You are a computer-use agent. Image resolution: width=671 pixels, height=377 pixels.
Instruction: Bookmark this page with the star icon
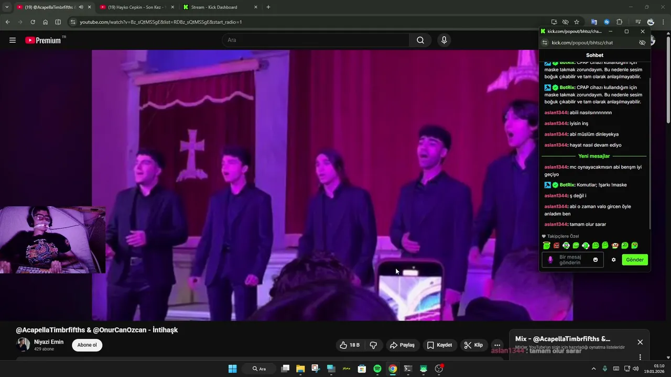pos(577,22)
